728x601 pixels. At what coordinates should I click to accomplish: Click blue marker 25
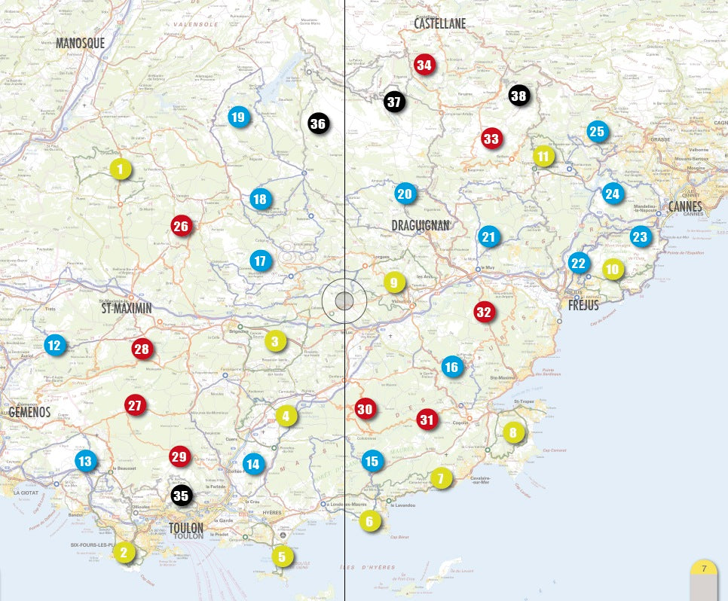[x=597, y=132]
